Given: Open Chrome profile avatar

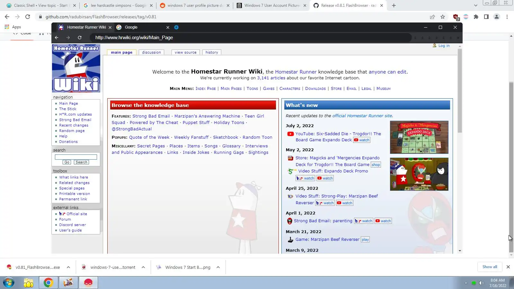Looking at the screenshot, I should coord(497,17).
